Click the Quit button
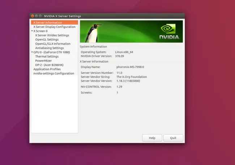 coord(173,138)
